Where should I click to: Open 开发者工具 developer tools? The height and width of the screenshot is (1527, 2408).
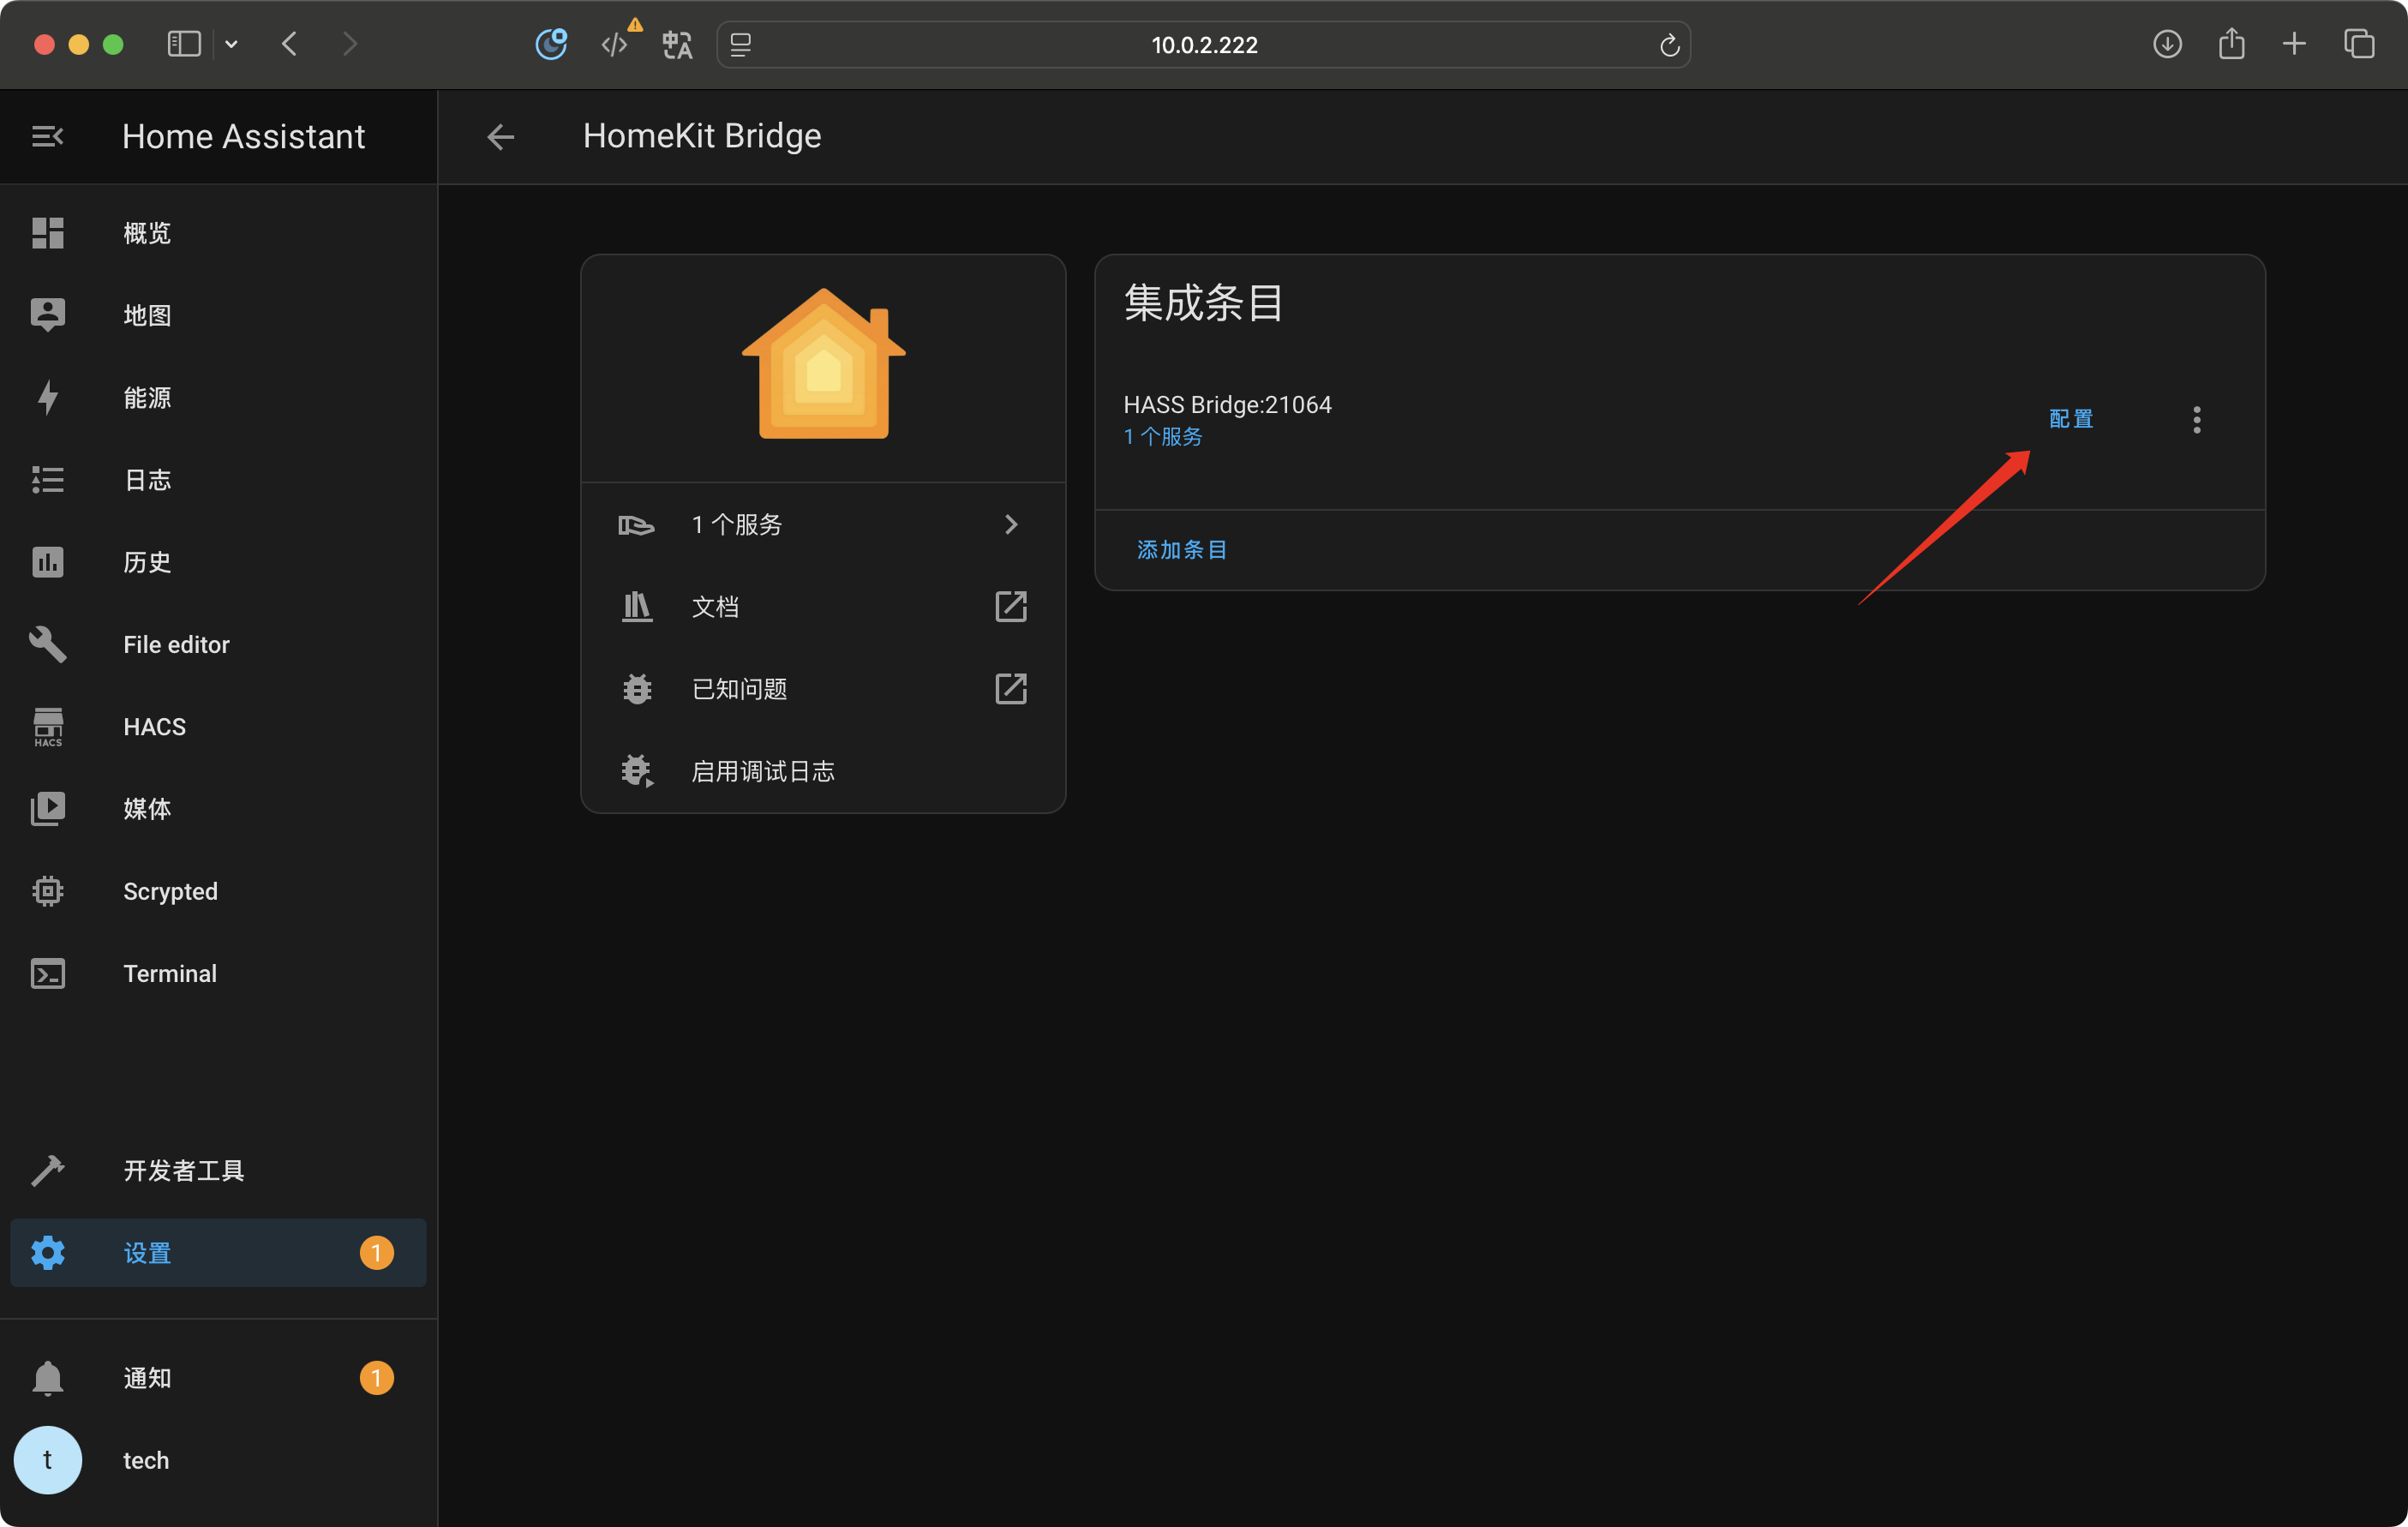click(218, 1170)
